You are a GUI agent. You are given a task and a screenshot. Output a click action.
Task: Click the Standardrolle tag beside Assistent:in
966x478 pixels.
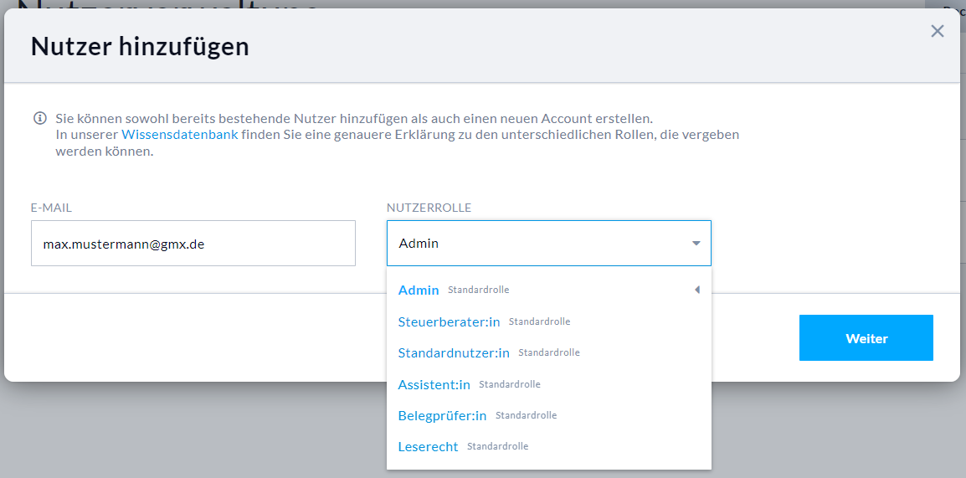(509, 384)
